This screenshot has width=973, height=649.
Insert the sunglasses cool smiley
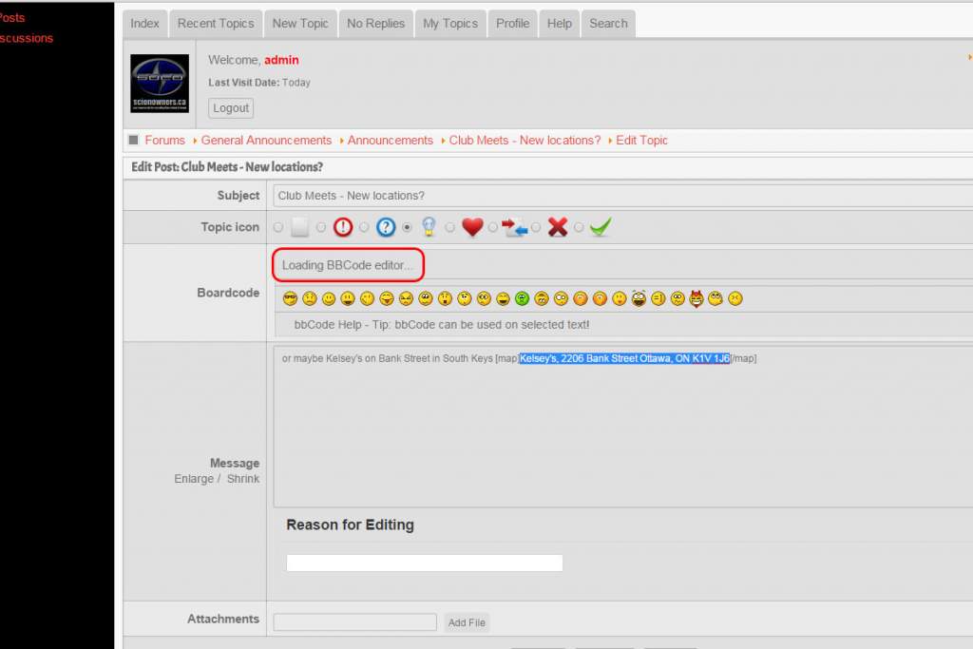pos(290,299)
